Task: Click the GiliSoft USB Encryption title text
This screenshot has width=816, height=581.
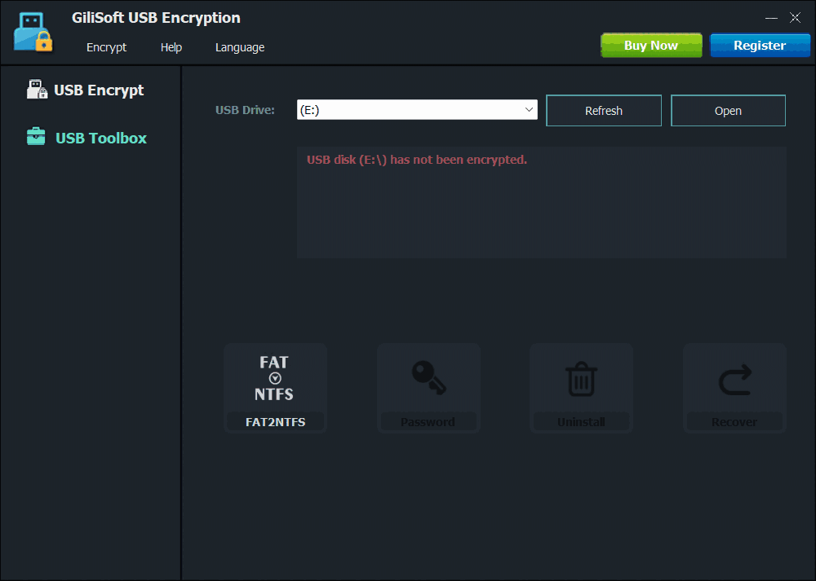Action: coord(156,18)
